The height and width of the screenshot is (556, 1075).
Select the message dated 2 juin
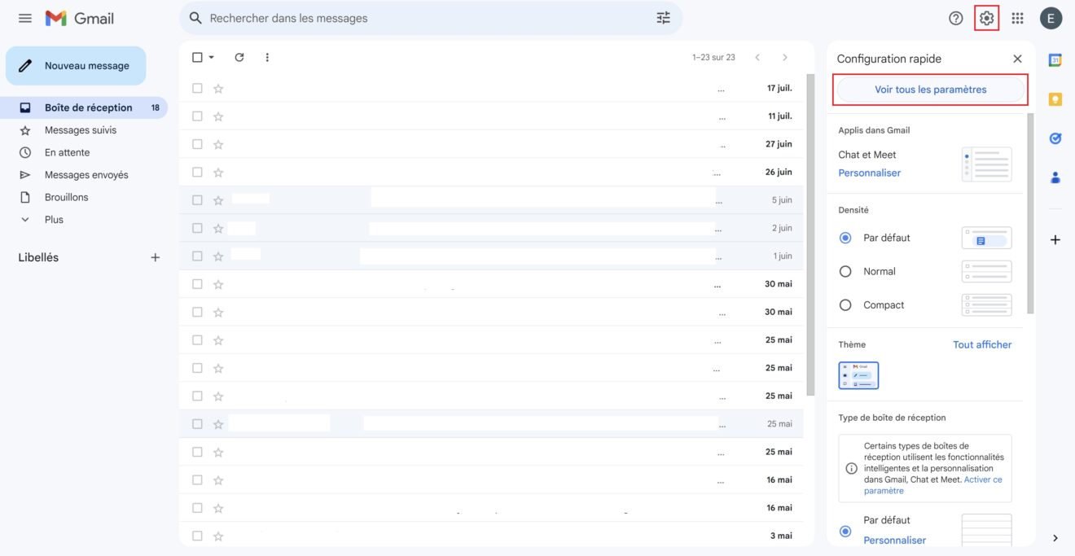tap(197, 228)
